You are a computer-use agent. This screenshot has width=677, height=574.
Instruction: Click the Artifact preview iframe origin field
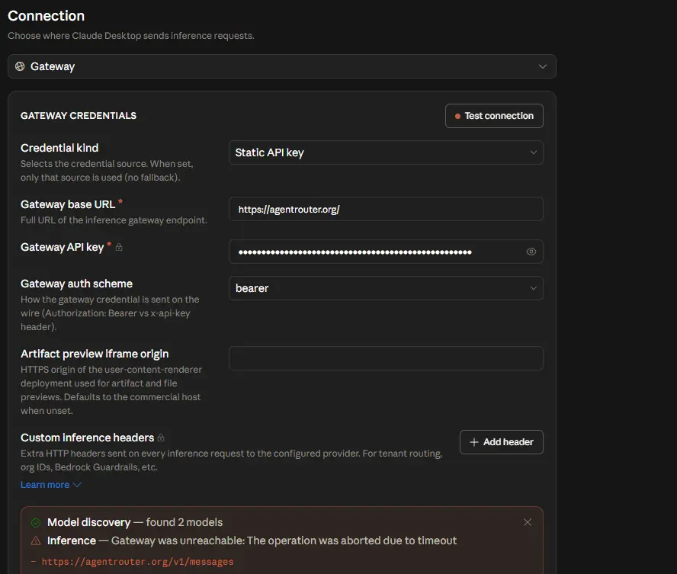(x=386, y=358)
